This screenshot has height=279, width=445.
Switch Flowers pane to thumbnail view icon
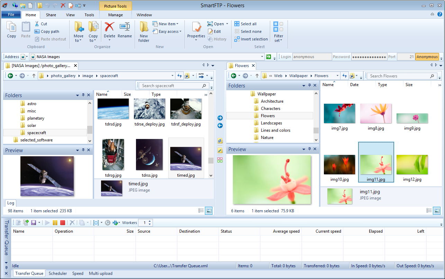coord(437,211)
